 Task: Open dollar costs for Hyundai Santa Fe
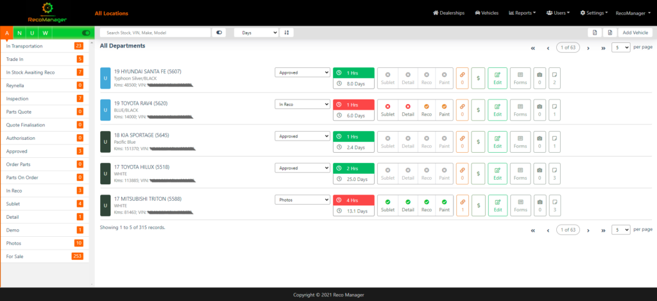point(478,78)
